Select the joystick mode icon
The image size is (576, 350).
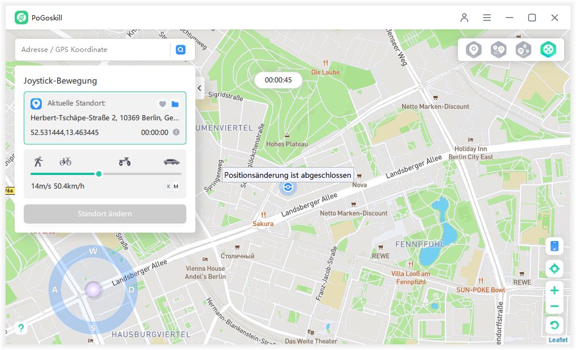pyautogui.click(x=548, y=50)
